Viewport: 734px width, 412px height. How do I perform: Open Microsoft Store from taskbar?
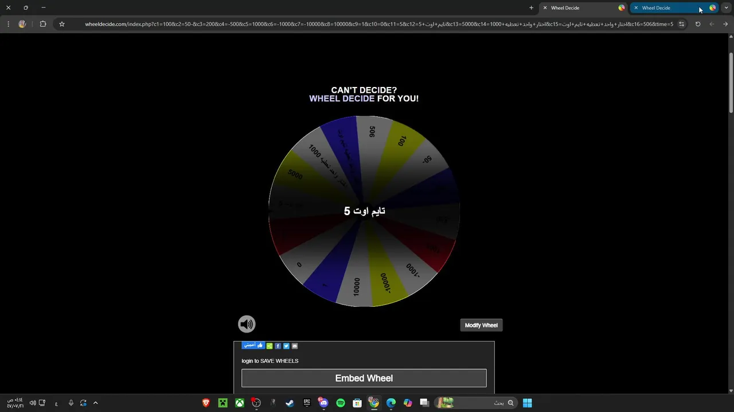coord(357,403)
